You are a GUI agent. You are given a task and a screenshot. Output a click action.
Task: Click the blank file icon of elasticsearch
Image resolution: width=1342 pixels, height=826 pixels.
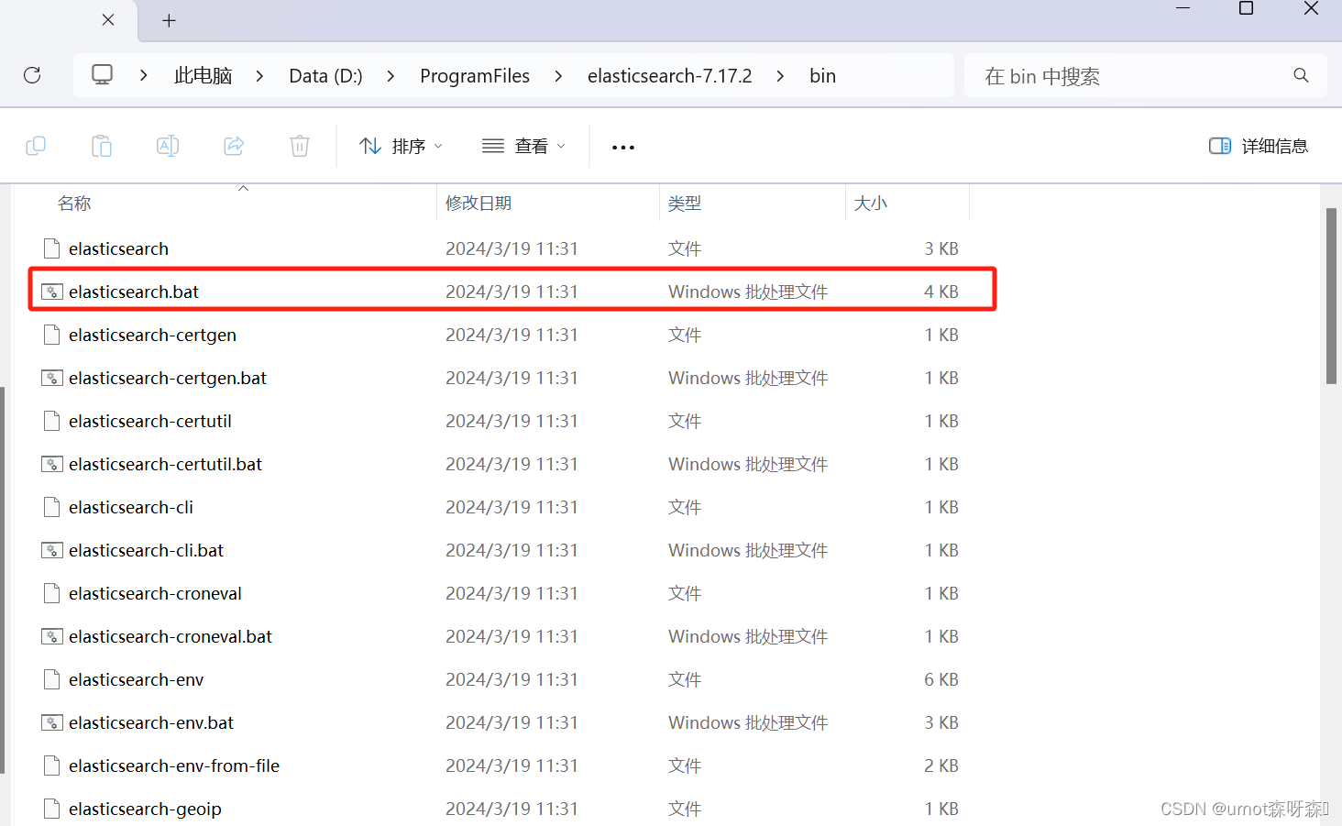coord(52,248)
